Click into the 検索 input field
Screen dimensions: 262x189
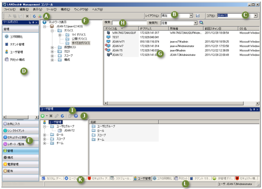pyautogui.click(x=129, y=23)
